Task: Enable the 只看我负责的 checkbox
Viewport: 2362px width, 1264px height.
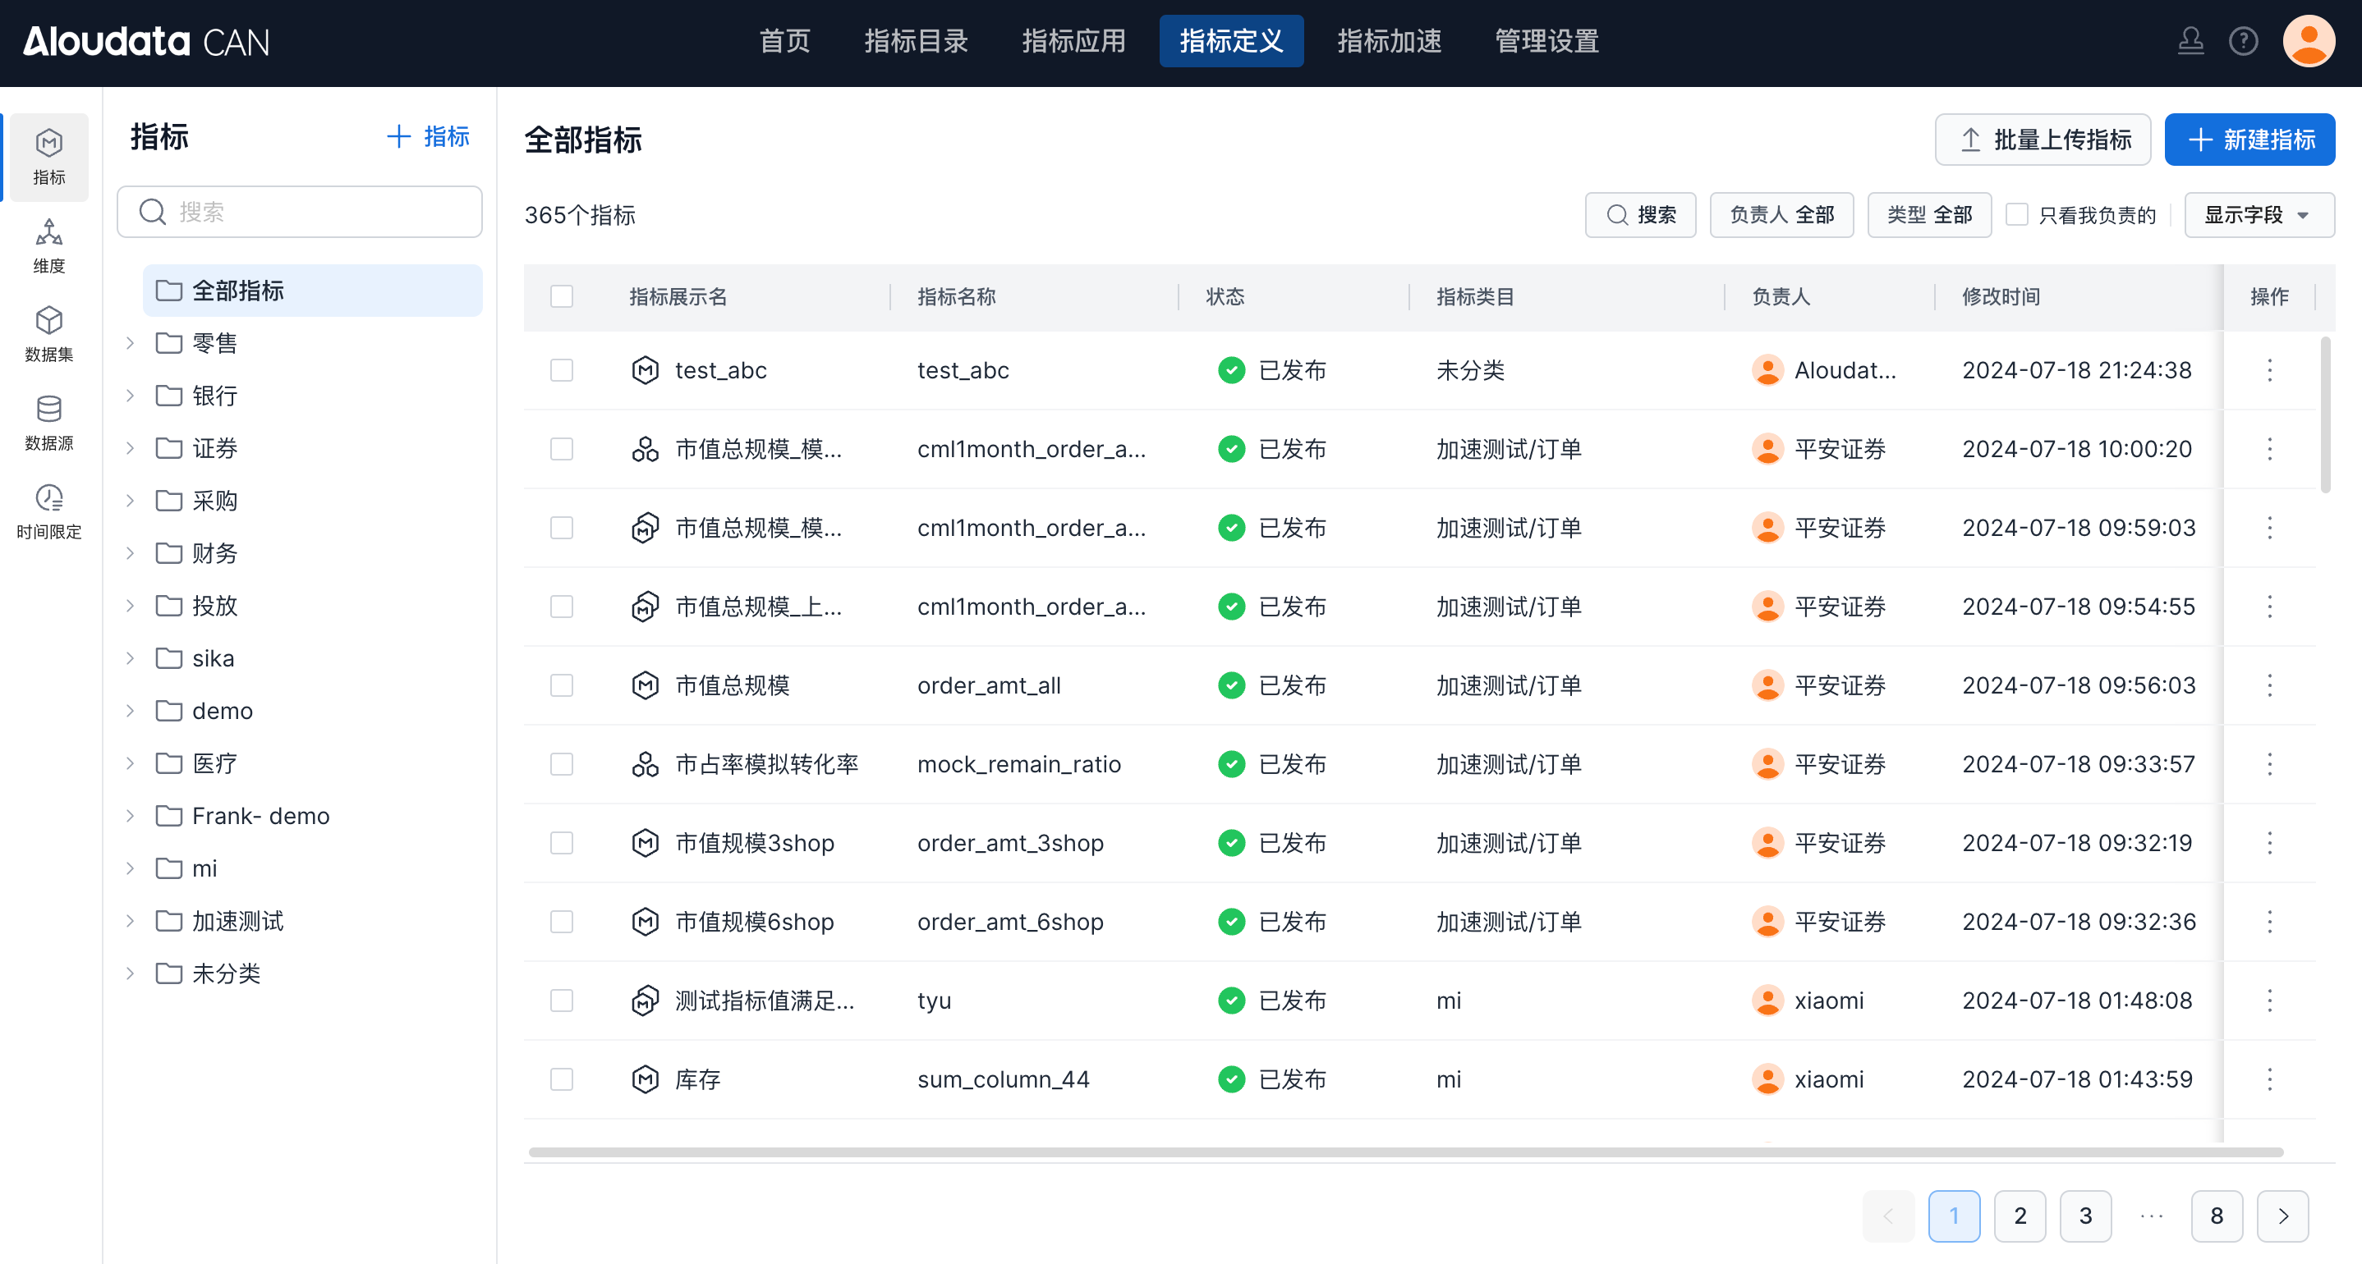Action: click(2016, 214)
